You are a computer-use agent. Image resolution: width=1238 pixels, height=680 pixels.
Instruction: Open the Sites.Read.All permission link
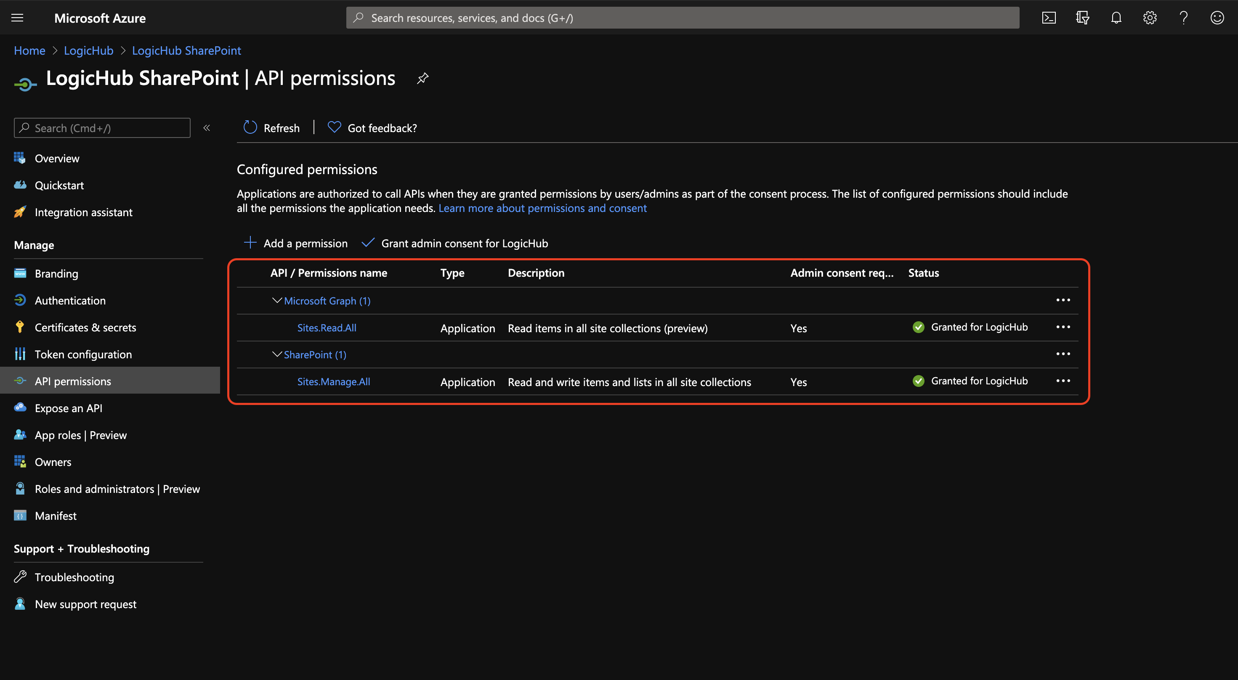pos(327,328)
